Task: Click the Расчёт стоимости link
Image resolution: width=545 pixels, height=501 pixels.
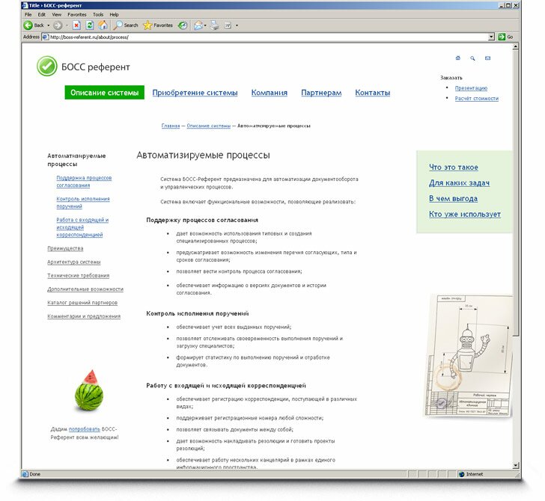Action: [477, 99]
